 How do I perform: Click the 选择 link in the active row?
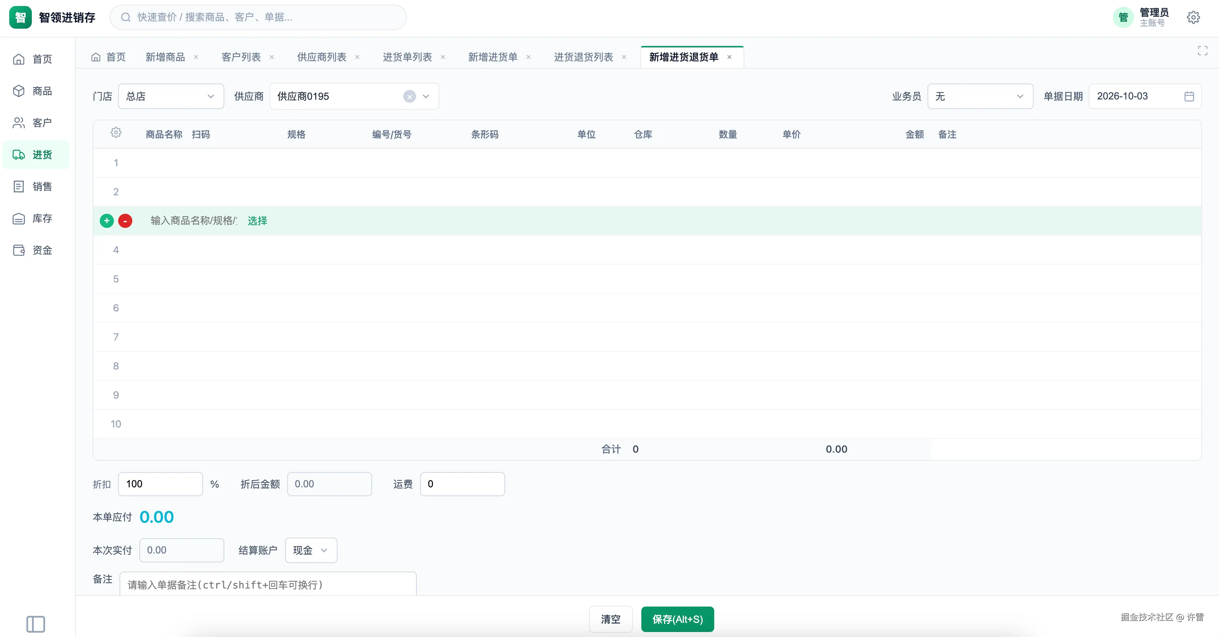click(x=258, y=221)
